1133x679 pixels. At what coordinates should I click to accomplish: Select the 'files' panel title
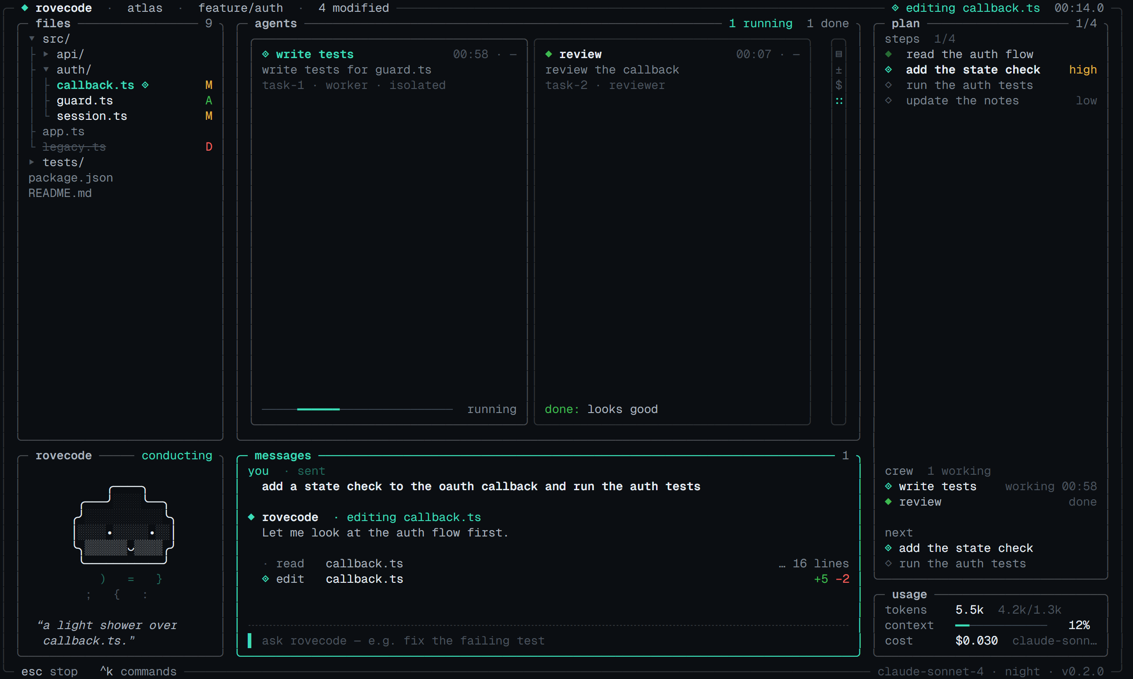(x=53, y=23)
